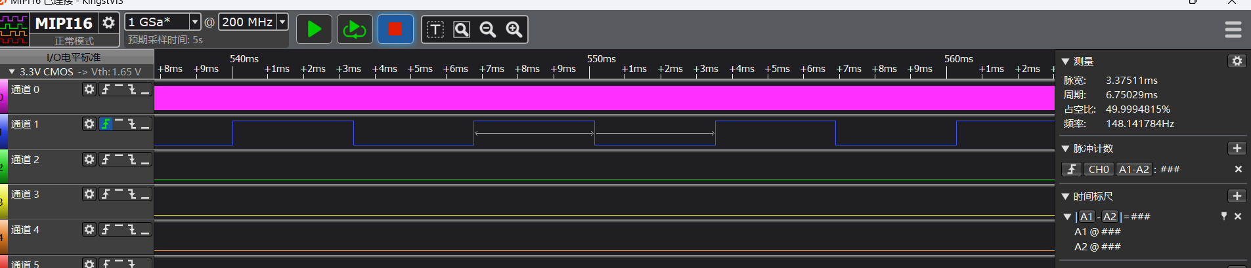Toggle falling edge trigger on 通道 0

pos(132,89)
